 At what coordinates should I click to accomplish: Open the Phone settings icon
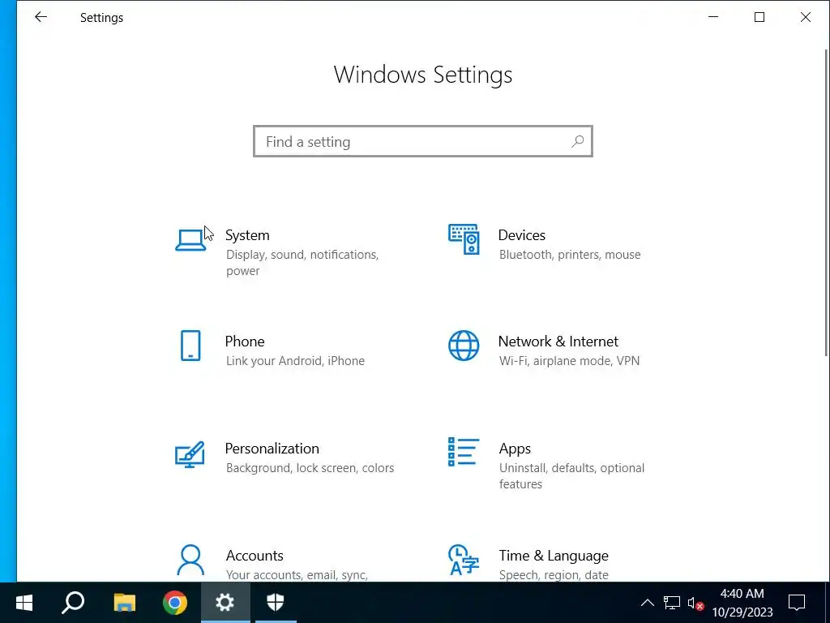click(x=190, y=346)
